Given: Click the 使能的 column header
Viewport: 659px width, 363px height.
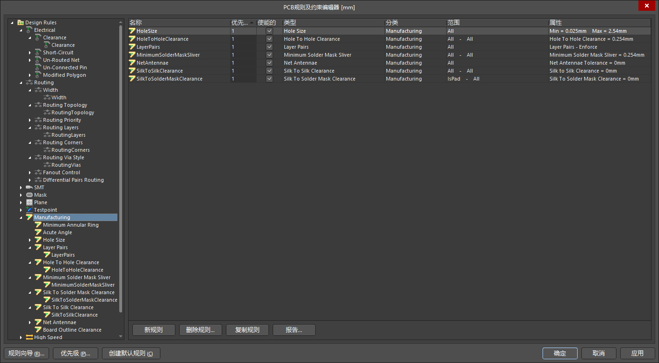Looking at the screenshot, I should (269, 22).
